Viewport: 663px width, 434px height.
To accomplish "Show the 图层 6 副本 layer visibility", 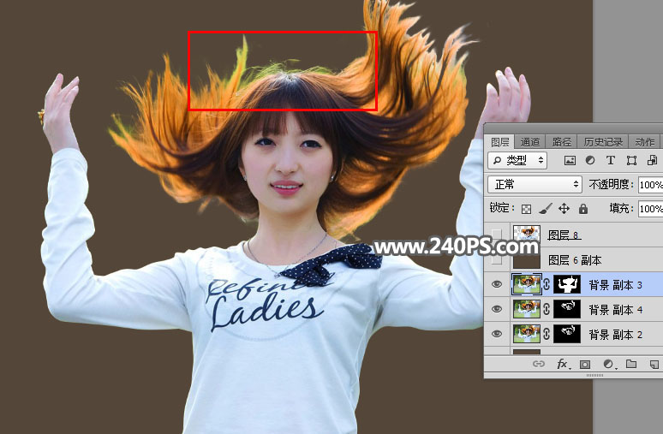I will [x=497, y=259].
